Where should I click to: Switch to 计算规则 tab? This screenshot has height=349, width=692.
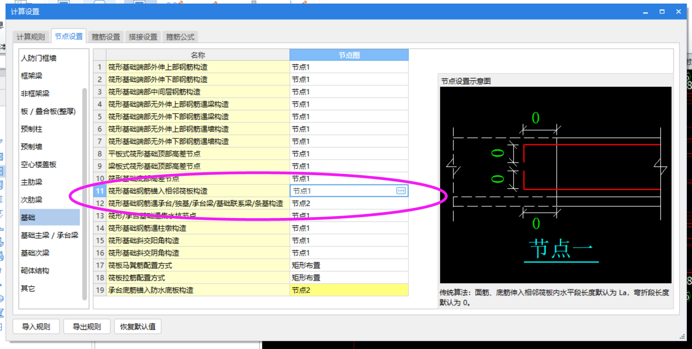31,37
